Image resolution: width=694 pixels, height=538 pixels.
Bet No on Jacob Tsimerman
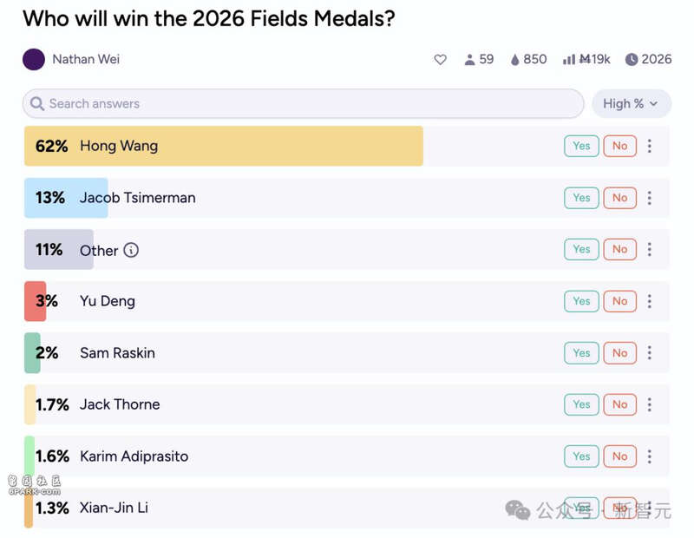tap(619, 198)
